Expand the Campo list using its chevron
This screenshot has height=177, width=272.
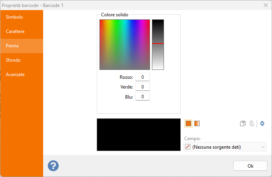coord(263,147)
